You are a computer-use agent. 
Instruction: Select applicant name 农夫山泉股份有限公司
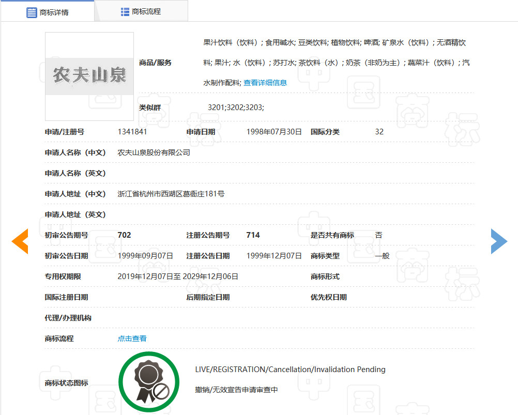click(x=154, y=152)
